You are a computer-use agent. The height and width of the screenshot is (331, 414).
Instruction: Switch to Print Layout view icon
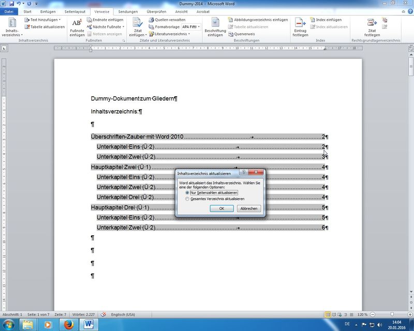pos(328,314)
